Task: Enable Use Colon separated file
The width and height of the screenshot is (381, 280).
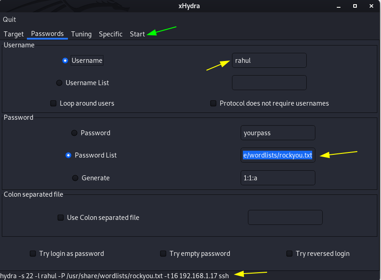Action: [61, 218]
